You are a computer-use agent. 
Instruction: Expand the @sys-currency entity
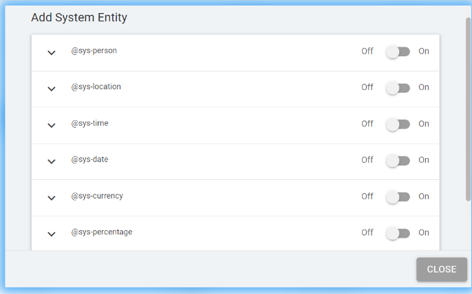point(51,198)
